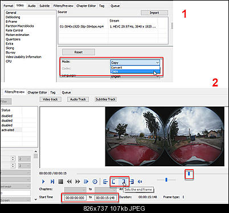229x213 pixels.
Task: Click the Import button
Action: (154, 13)
